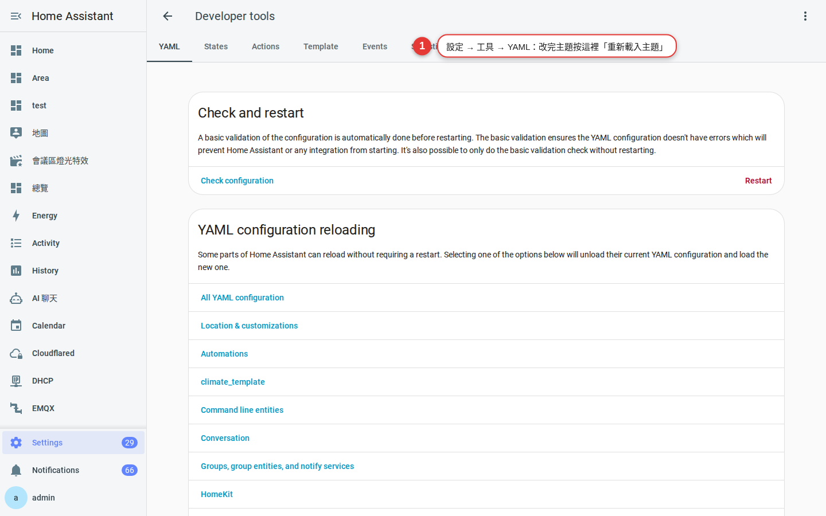Open Area dashboard label in sidebar
The height and width of the screenshot is (516, 826).
(40, 78)
